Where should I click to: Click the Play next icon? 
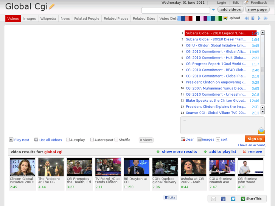click(11, 139)
